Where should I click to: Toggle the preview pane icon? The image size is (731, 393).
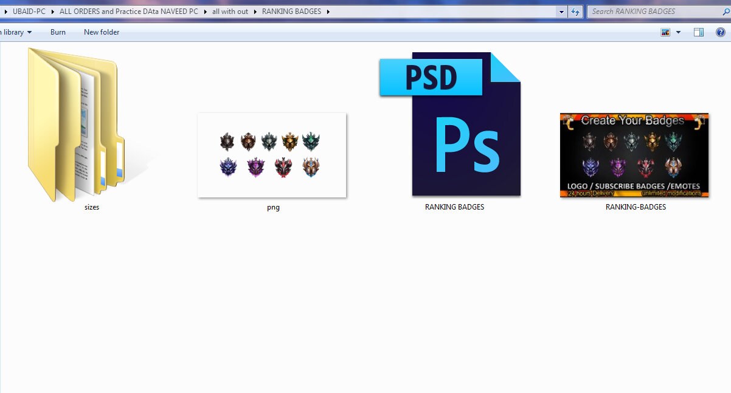[x=699, y=32]
